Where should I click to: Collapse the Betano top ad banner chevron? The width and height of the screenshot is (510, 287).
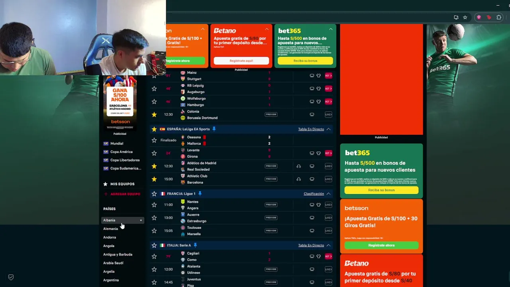tap(267, 29)
